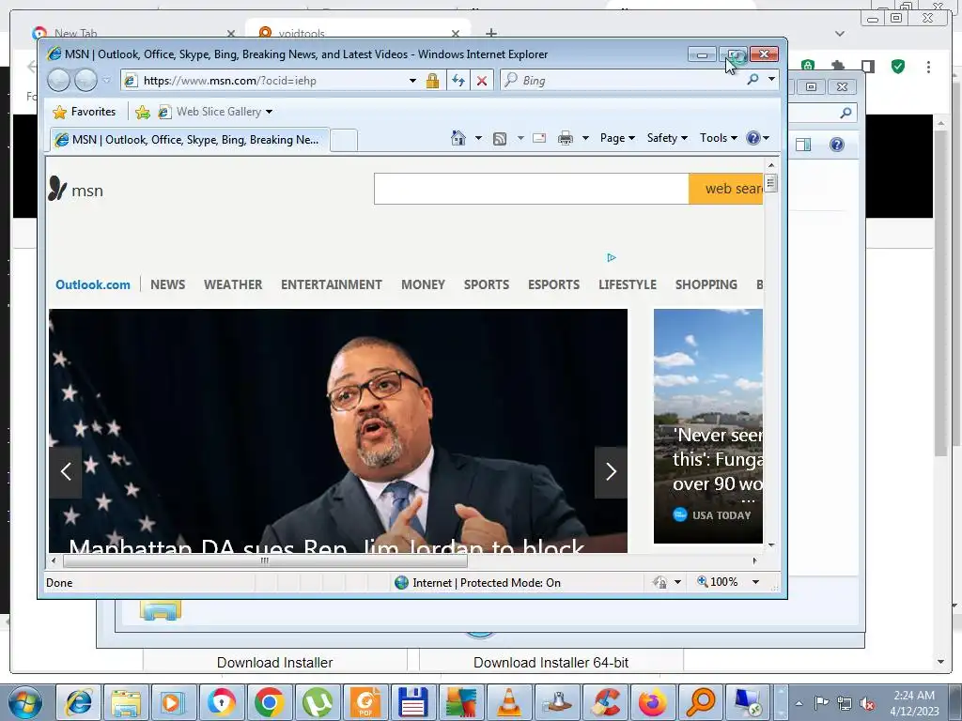
Task: Go to the NEWS section
Action: click(x=167, y=284)
